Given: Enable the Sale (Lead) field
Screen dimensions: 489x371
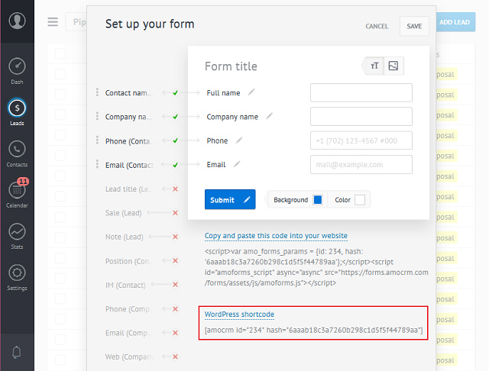Looking at the screenshot, I should [x=175, y=213].
